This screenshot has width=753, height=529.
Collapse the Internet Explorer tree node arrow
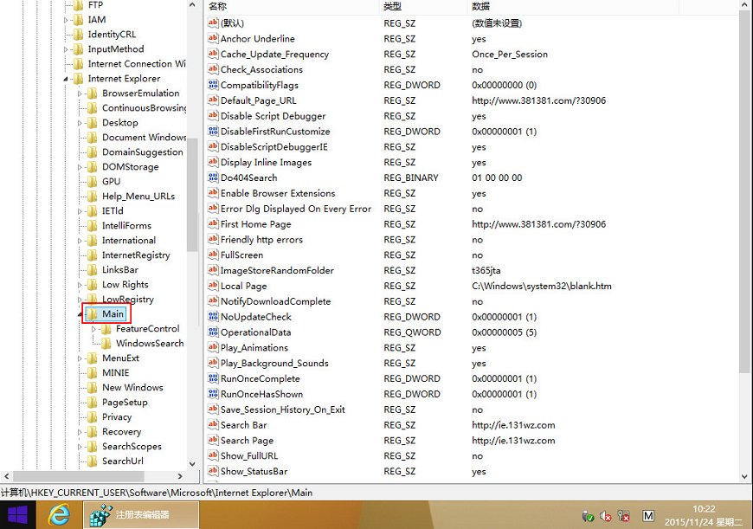point(64,78)
